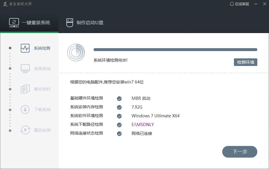Viewport: 269px width, 169px height.
Task: Click the detection progress bar
Action: pos(175,50)
